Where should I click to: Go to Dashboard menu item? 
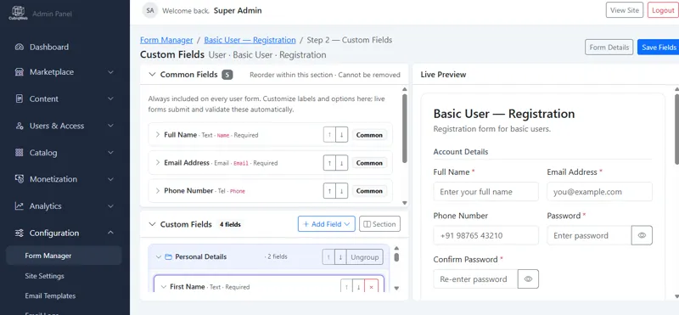pyautogui.click(x=49, y=48)
